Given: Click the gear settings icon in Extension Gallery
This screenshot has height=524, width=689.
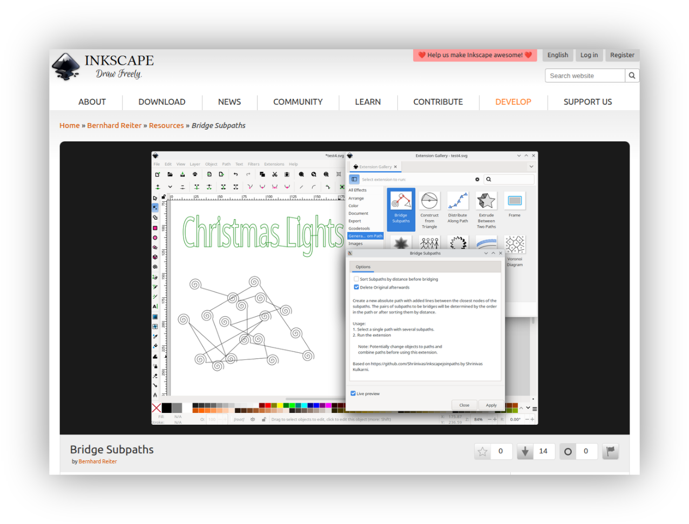Looking at the screenshot, I should (477, 179).
